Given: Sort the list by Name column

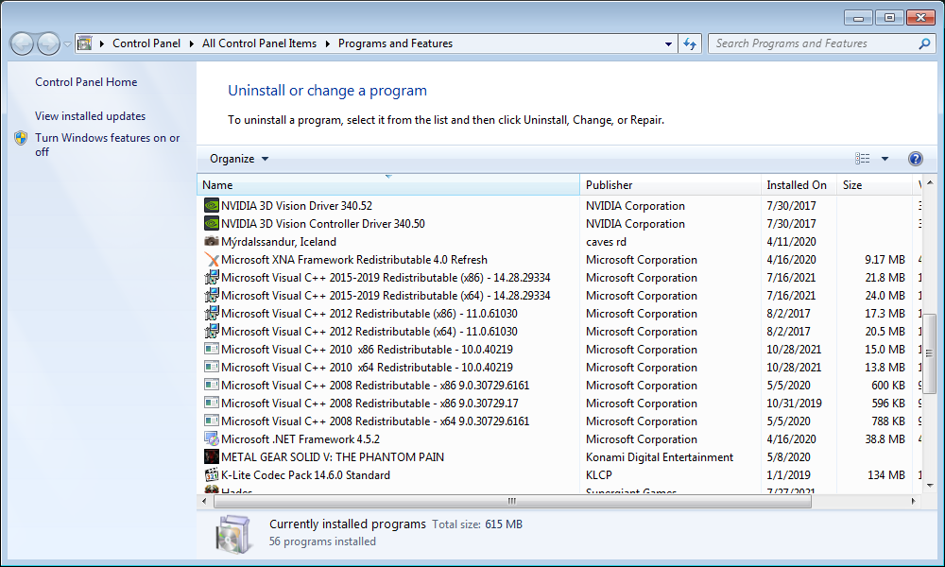Looking at the screenshot, I should pos(388,185).
